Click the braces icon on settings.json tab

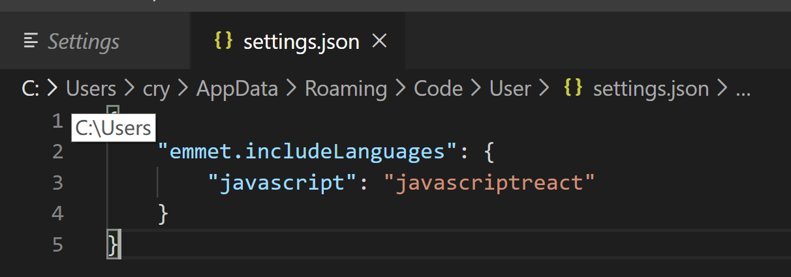click(x=224, y=41)
